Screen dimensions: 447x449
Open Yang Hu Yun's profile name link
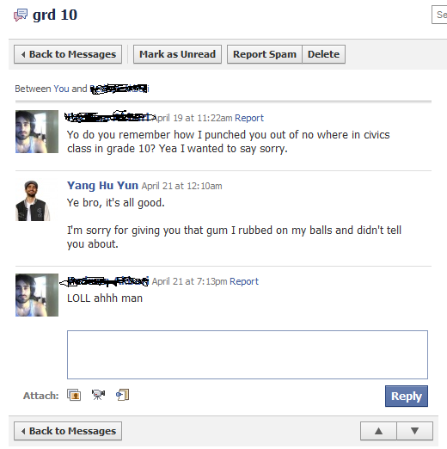(102, 186)
